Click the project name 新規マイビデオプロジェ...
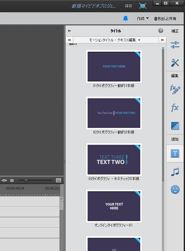Image resolution: width=185 pixels, height=251 pixels. [93, 6]
